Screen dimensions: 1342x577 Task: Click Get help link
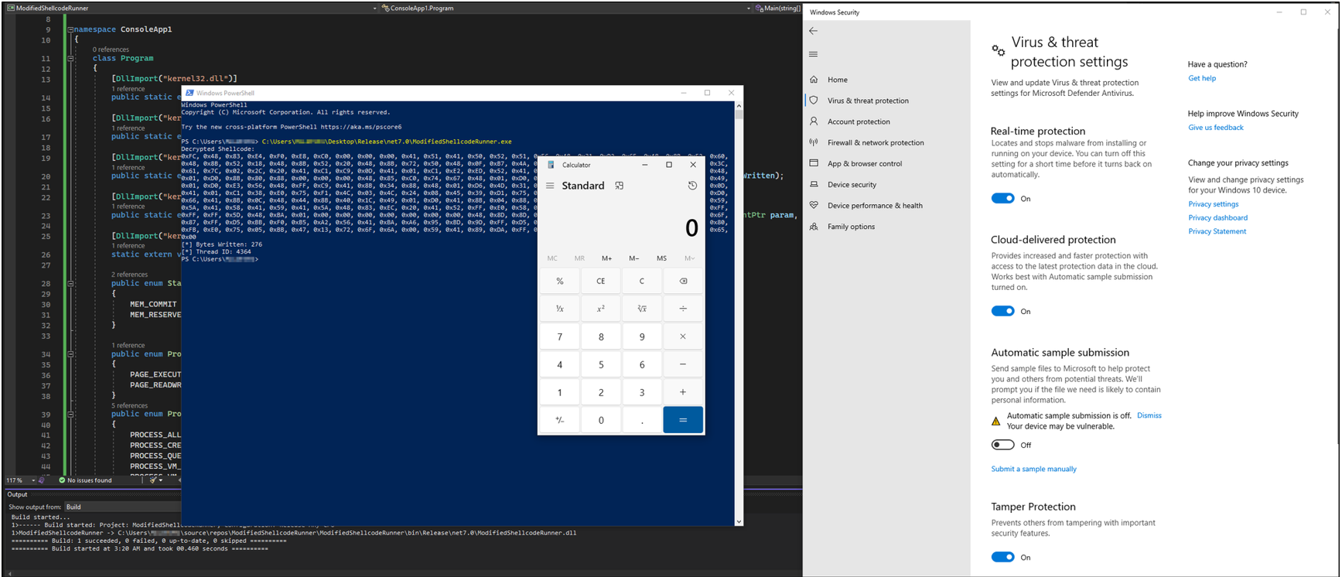pos(1202,78)
